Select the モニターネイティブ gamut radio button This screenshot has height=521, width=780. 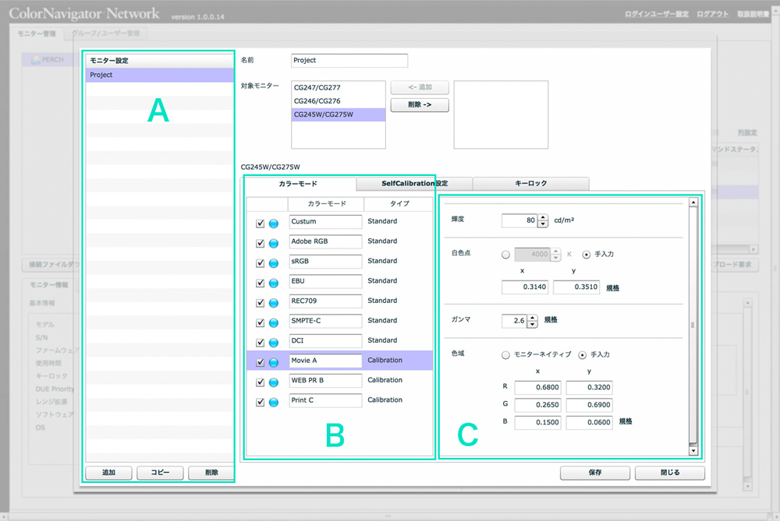coord(506,355)
